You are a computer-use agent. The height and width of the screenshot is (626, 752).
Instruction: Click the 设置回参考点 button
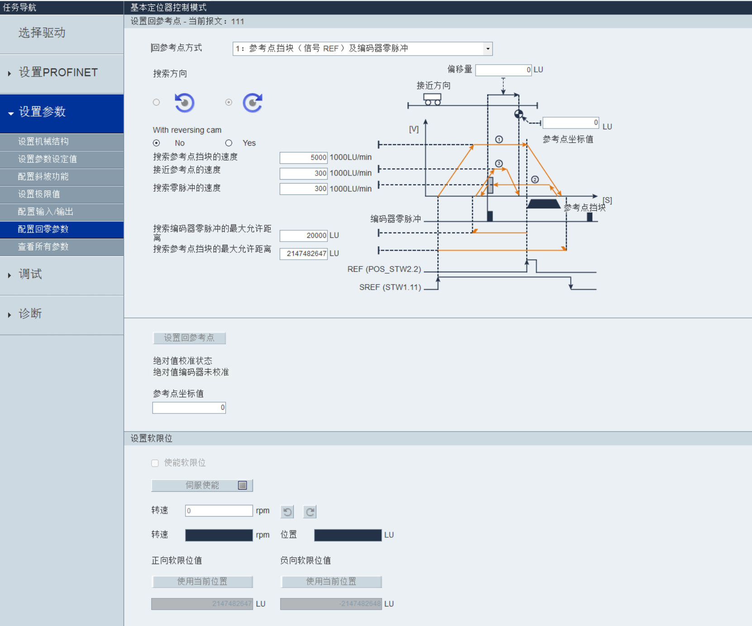pyautogui.click(x=189, y=338)
